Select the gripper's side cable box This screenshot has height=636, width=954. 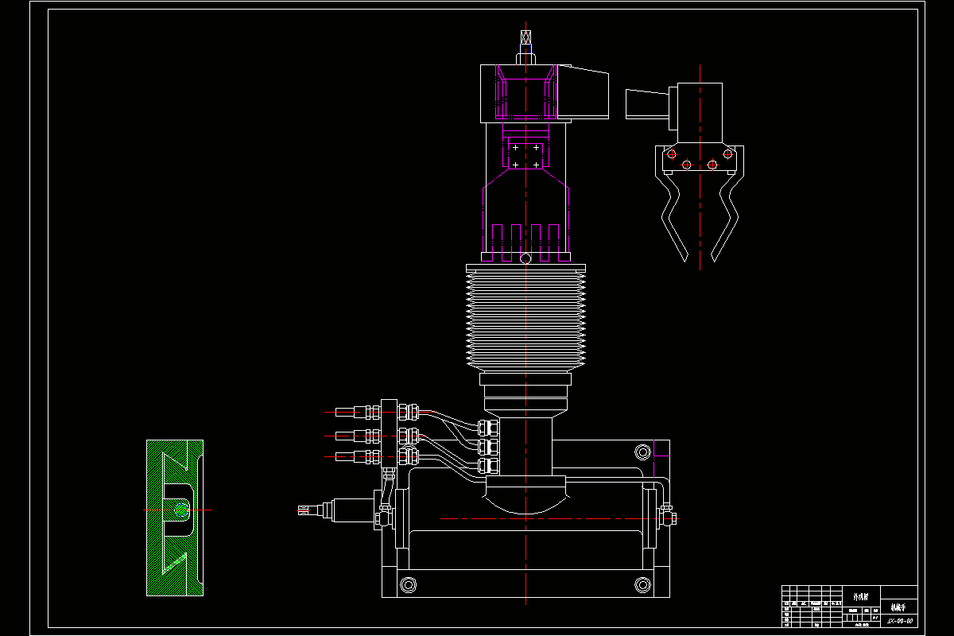pos(649,106)
